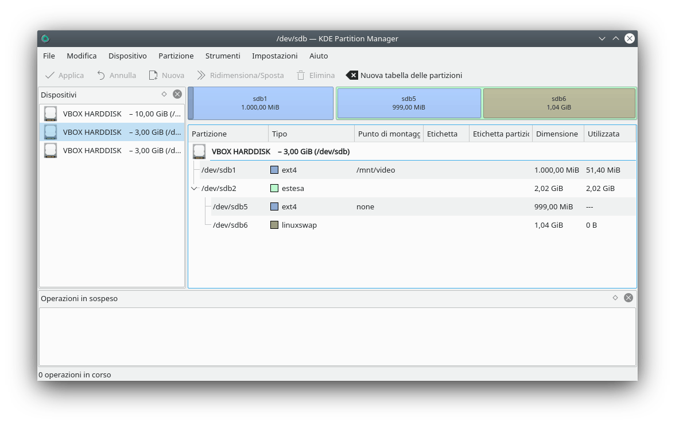Click the ext4 color swatch for sdb5
Screen dimensions: 675x425
click(274, 206)
